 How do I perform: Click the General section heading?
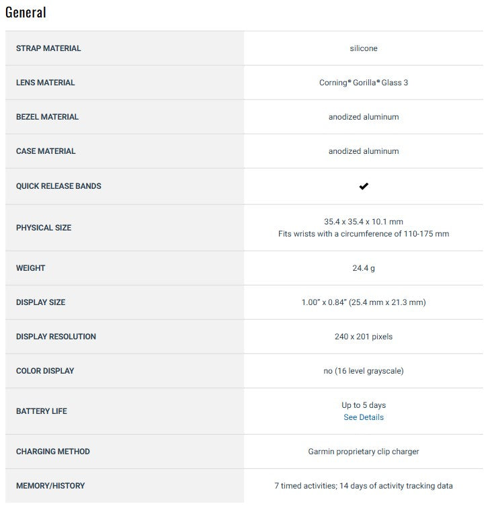(26, 13)
